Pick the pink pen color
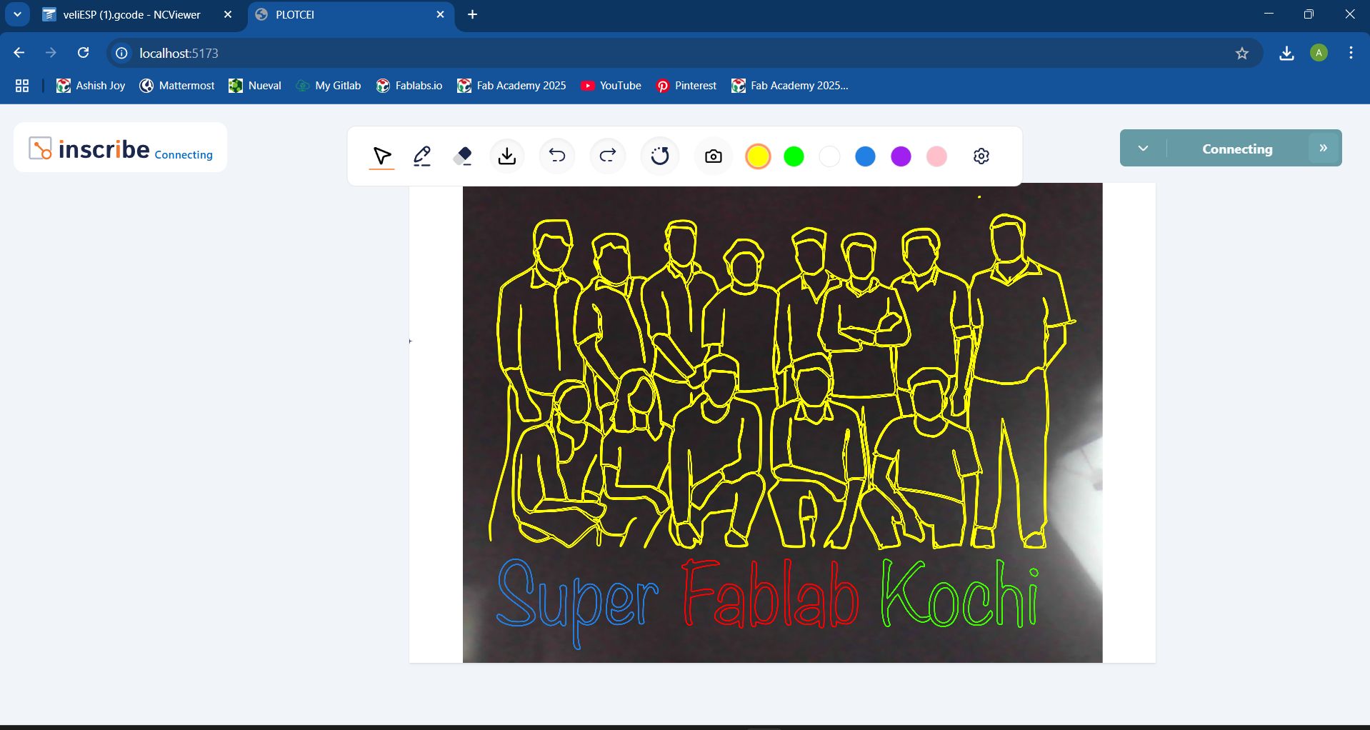 936,156
